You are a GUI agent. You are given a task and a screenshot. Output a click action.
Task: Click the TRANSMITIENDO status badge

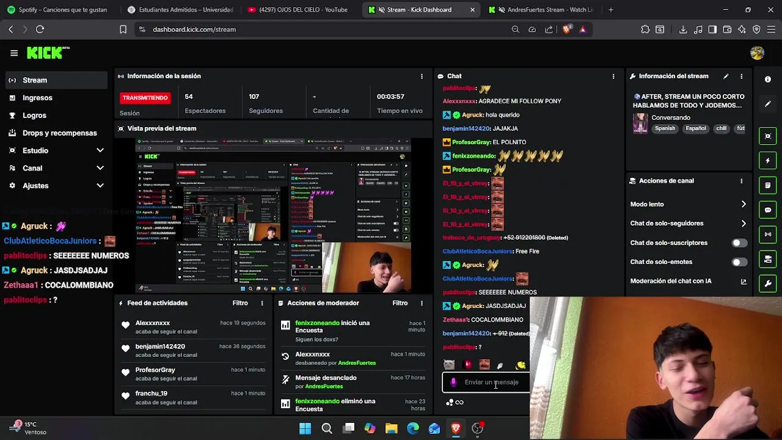[x=145, y=98]
